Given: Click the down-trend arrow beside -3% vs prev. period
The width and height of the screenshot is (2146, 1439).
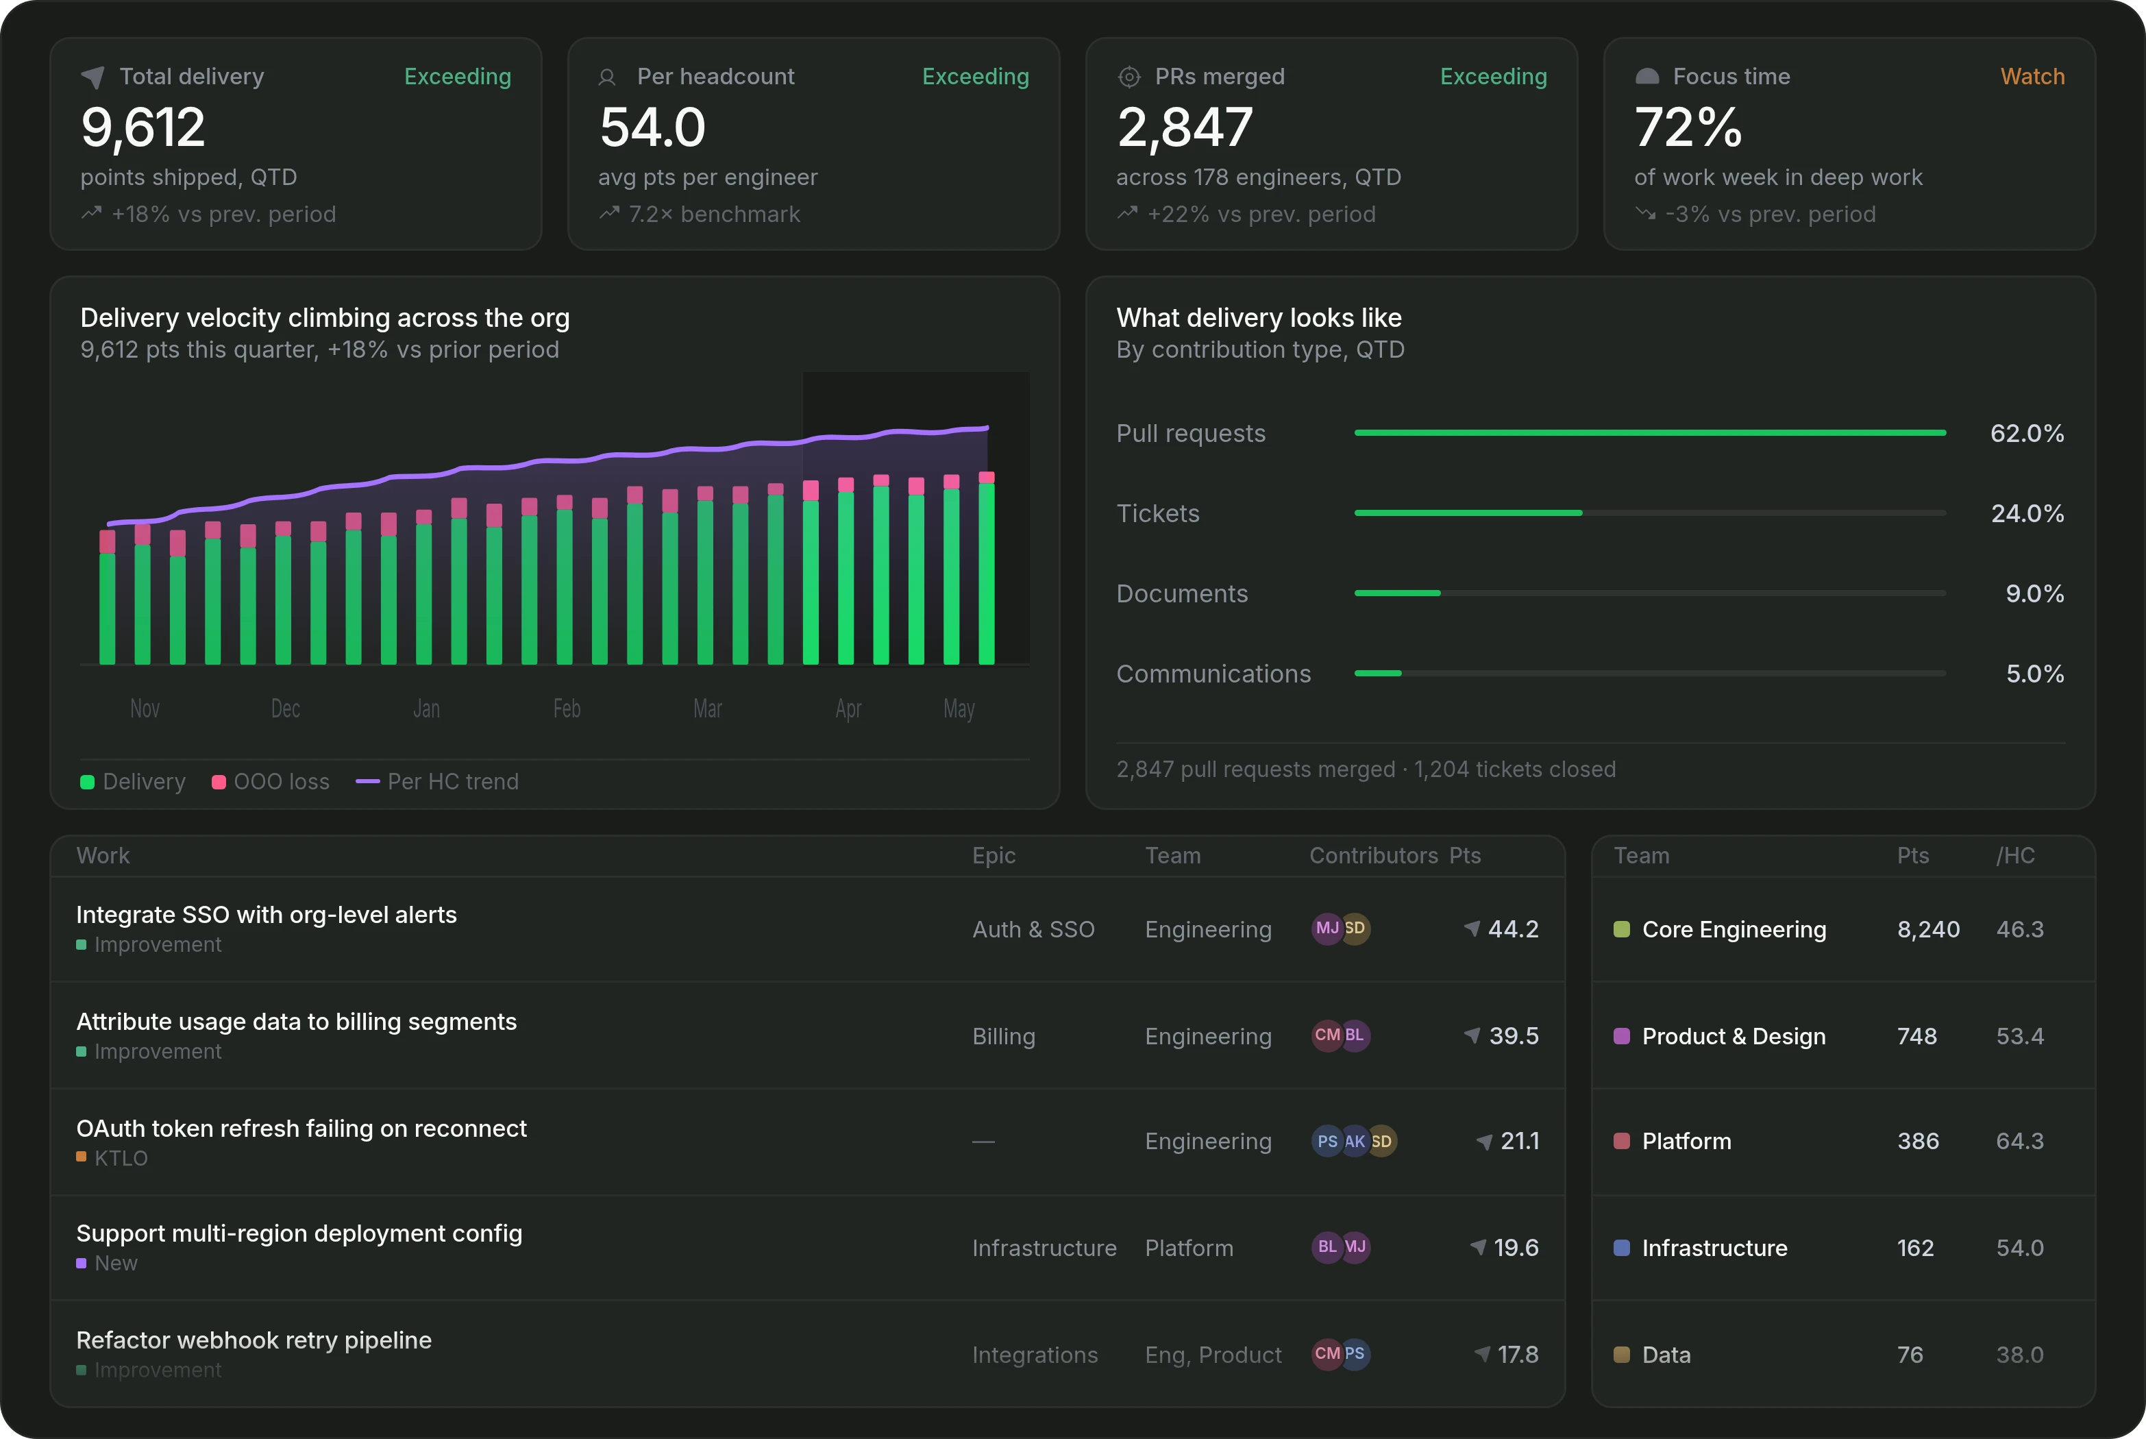Looking at the screenshot, I should (1645, 213).
